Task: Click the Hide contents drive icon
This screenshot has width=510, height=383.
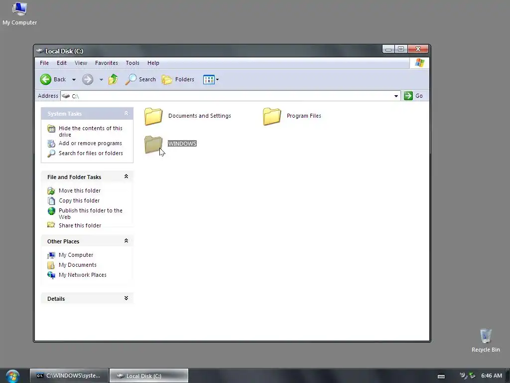Action: 51,129
